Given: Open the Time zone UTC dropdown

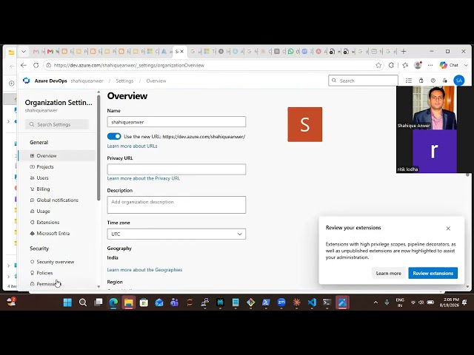Looking at the screenshot, I should tap(176, 234).
